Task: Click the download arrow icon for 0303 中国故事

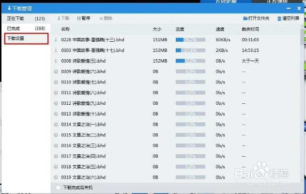Action: (x=56, y=50)
